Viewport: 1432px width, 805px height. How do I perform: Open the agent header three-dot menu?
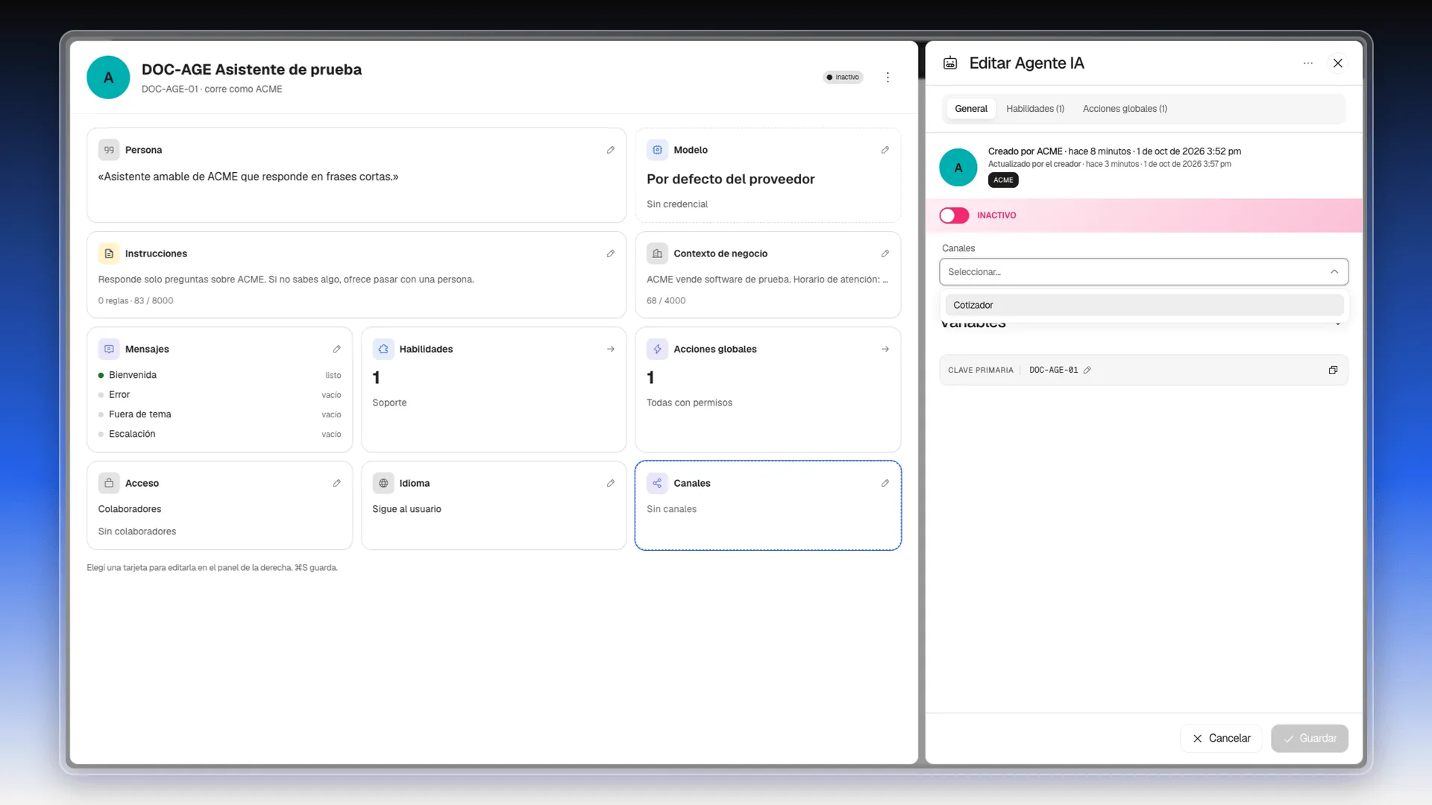888,77
